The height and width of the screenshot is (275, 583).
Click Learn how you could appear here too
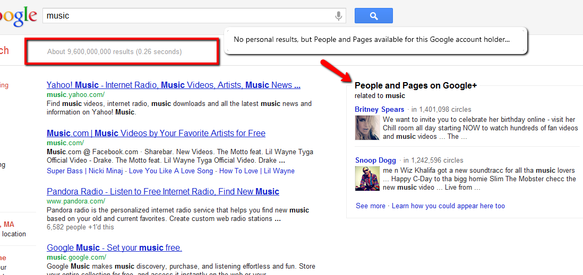(x=449, y=206)
